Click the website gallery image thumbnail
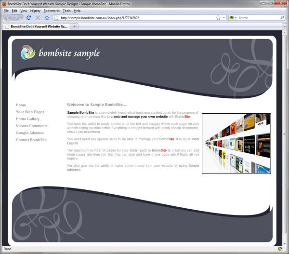Viewport: 289px width, 254px height. (236, 144)
